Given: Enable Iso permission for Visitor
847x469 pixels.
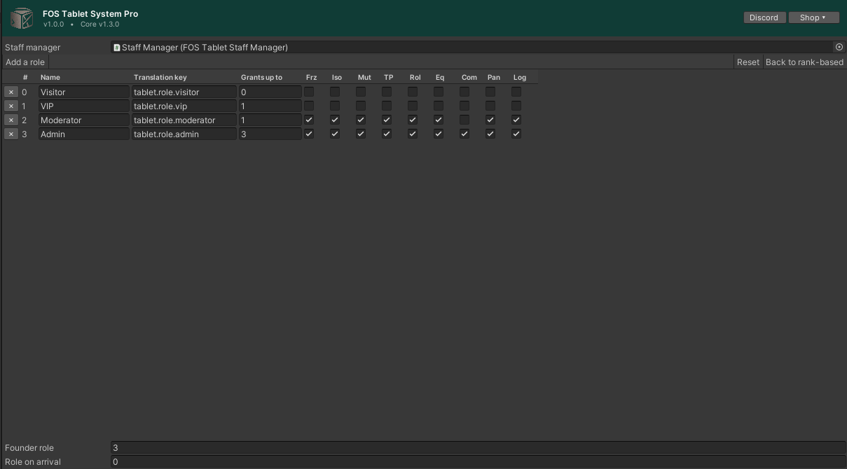Looking at the screenshot, I should (335, 92).
